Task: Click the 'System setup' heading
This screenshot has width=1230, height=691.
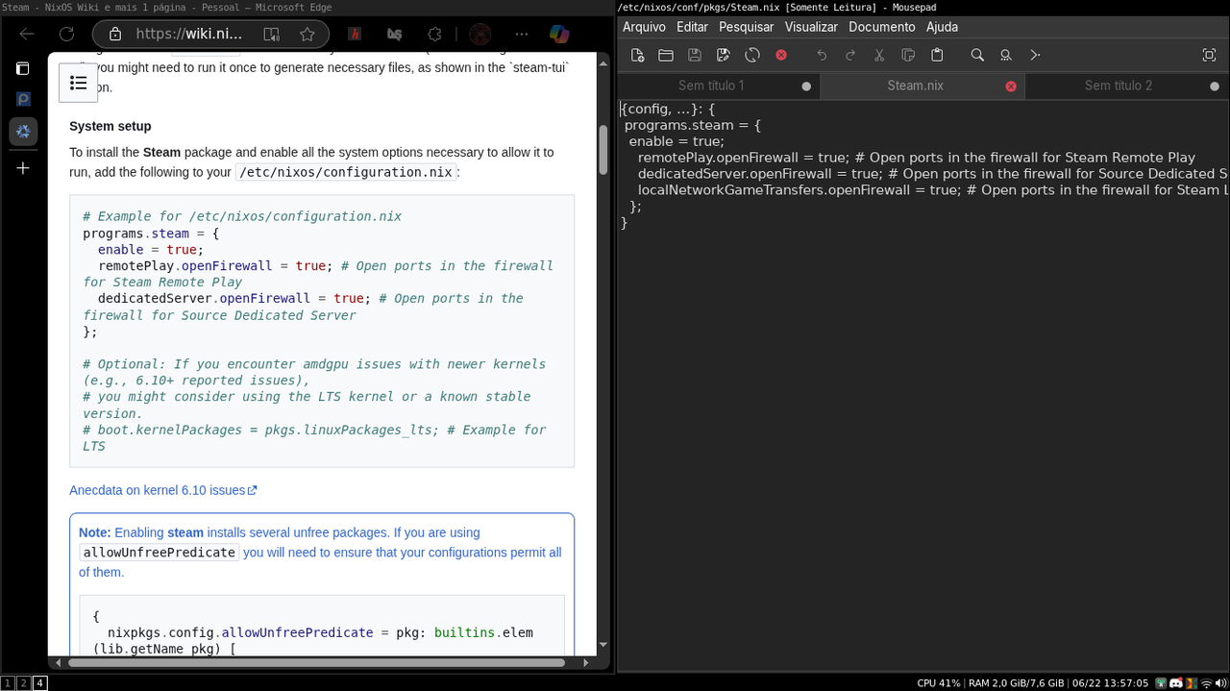Action: (111, 126)
